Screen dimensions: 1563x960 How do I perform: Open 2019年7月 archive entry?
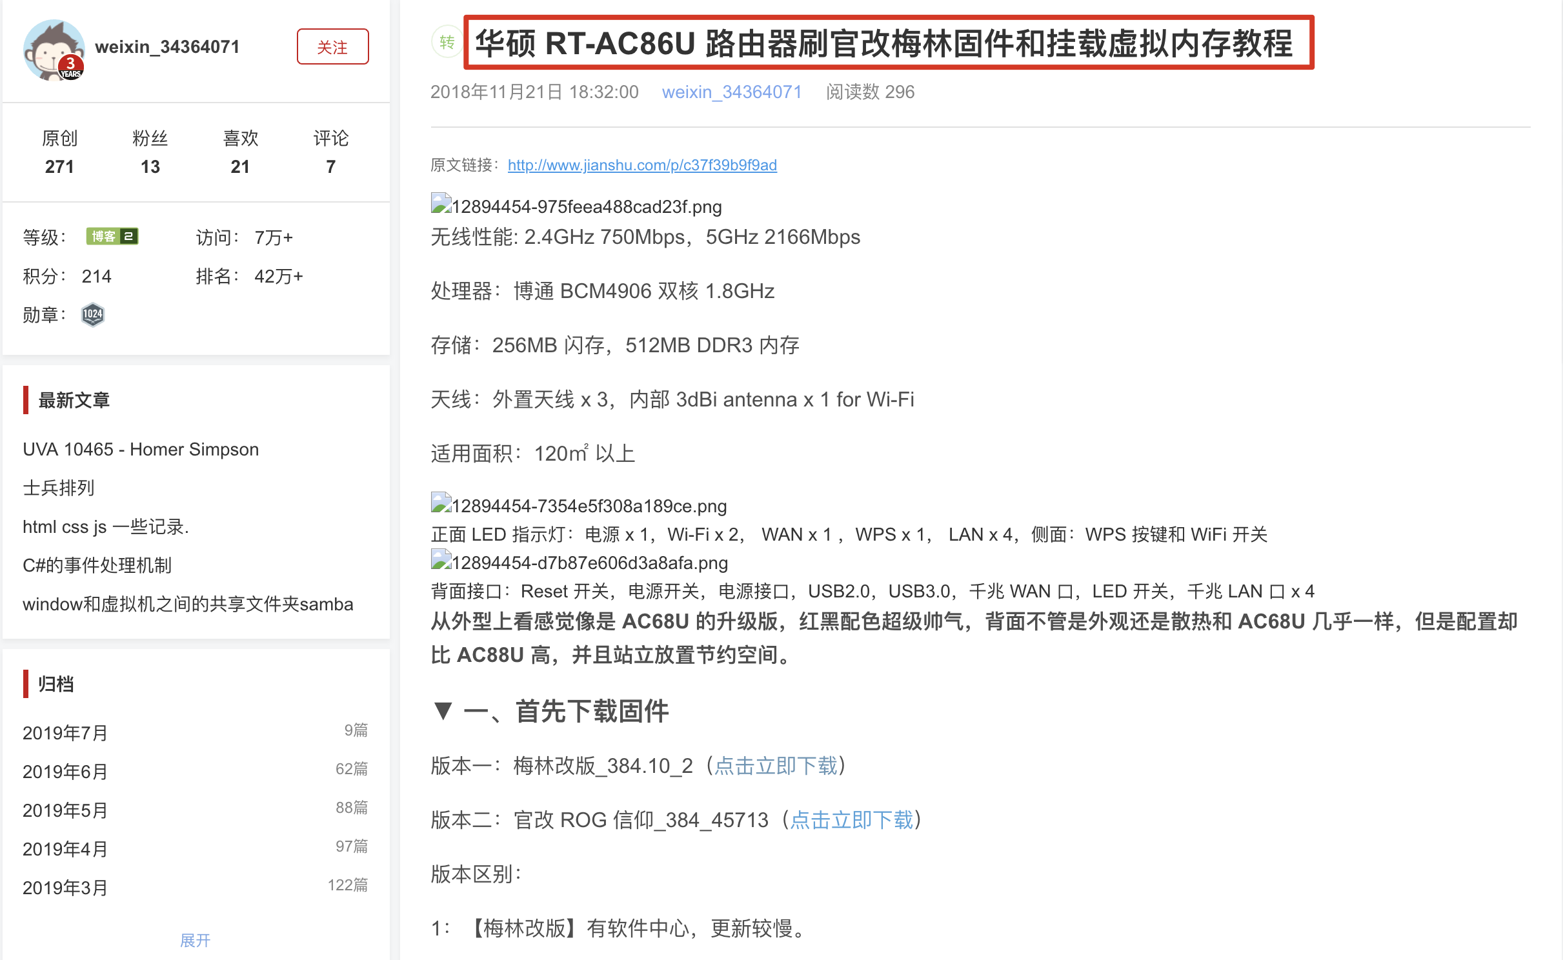click(x=65, y=733)
